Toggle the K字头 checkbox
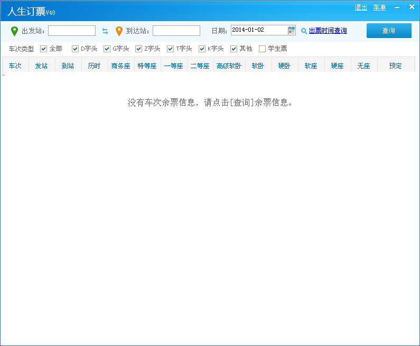 (x=202, y=49)
